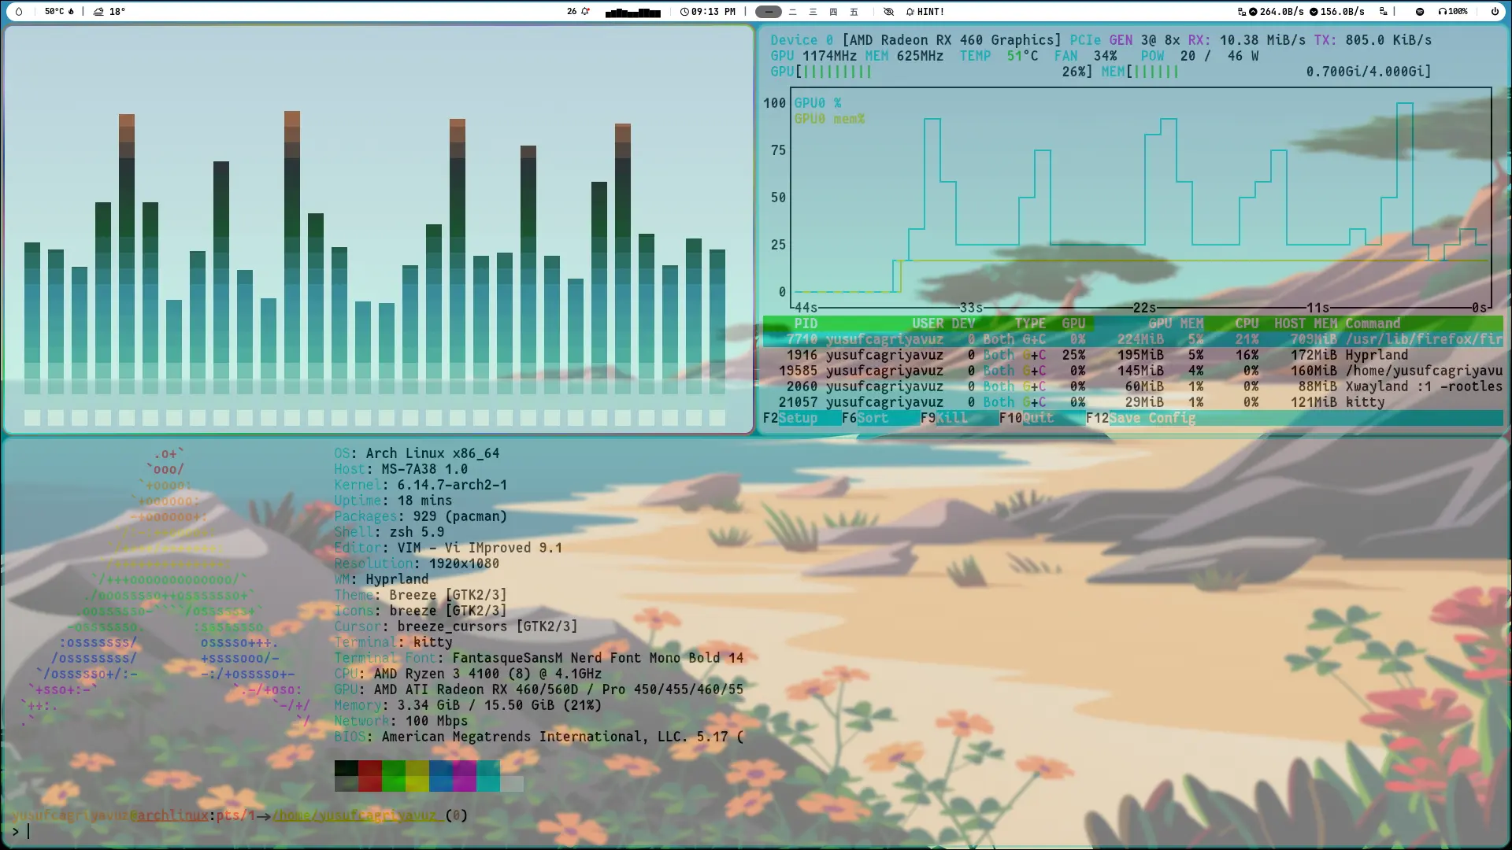Toggle the crossed-out eye icon in bar
This screenshot has width=1512, height=850.
click(888, 12)
